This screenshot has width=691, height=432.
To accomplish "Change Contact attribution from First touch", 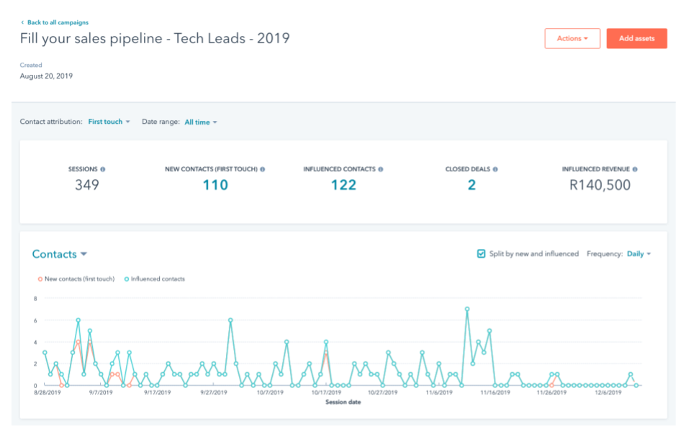I will click(x=109, y=122).
